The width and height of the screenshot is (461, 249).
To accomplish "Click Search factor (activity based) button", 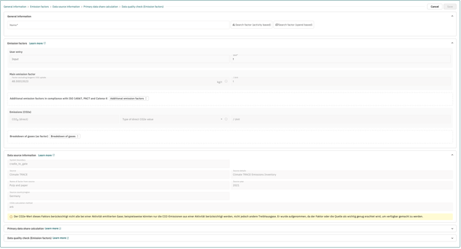I will point(251,25).
